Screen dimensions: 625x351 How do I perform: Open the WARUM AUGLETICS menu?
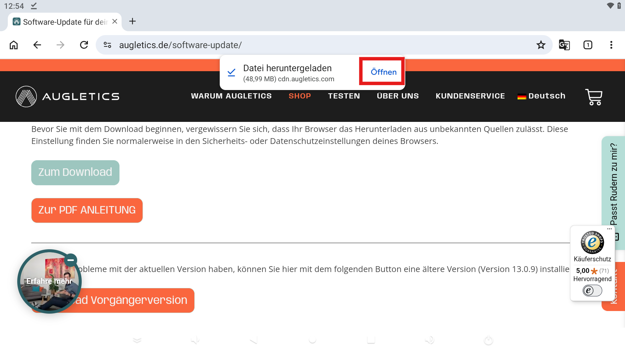[231, 96]
